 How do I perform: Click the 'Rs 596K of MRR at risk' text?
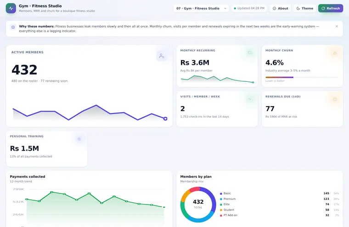[281, 117]
